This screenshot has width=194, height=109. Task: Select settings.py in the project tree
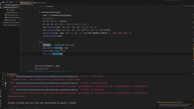(x=11, y=20)
